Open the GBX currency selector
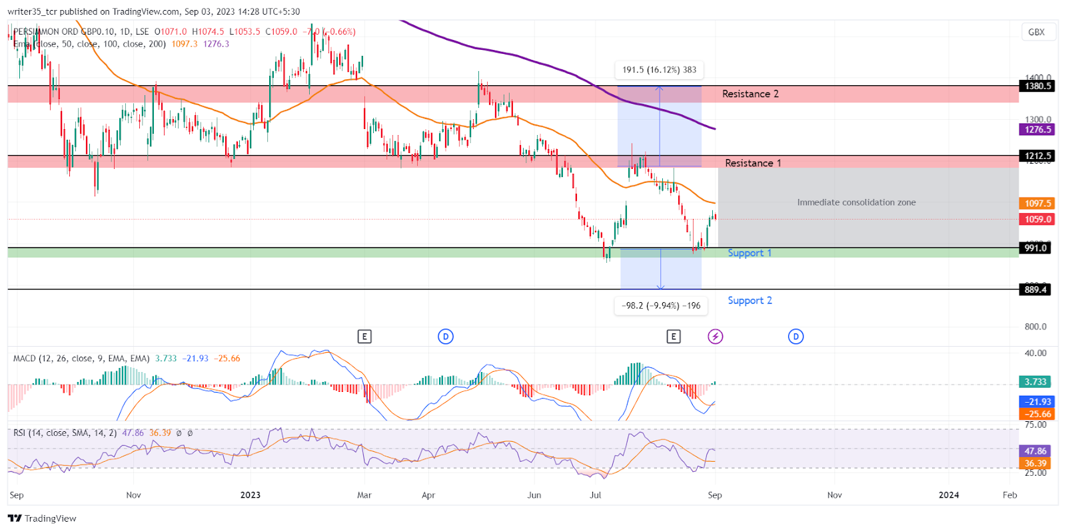Viewport: 1066px width, 531px height. 1037,32
